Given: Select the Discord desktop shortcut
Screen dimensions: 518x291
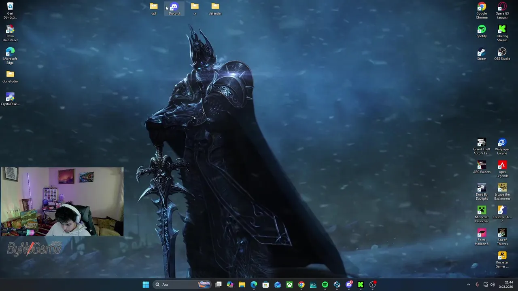Looking at the screenshot, I should 174,9.
